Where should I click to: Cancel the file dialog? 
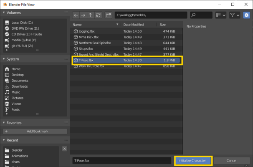coord(231,161)
